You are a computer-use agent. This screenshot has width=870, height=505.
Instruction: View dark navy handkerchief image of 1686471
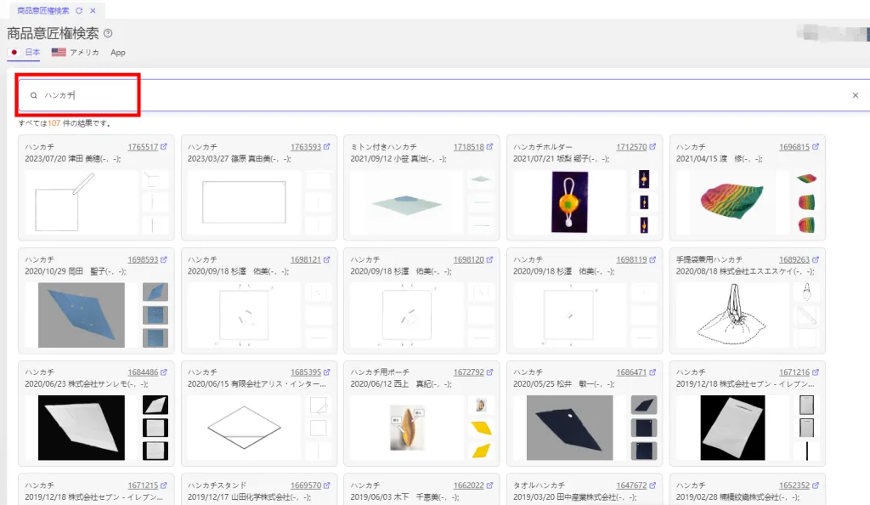[570, 428]
